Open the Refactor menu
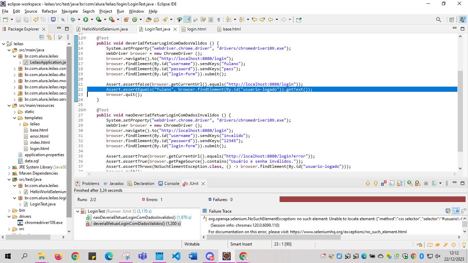468x263 pixels. (x=49, y=11)
